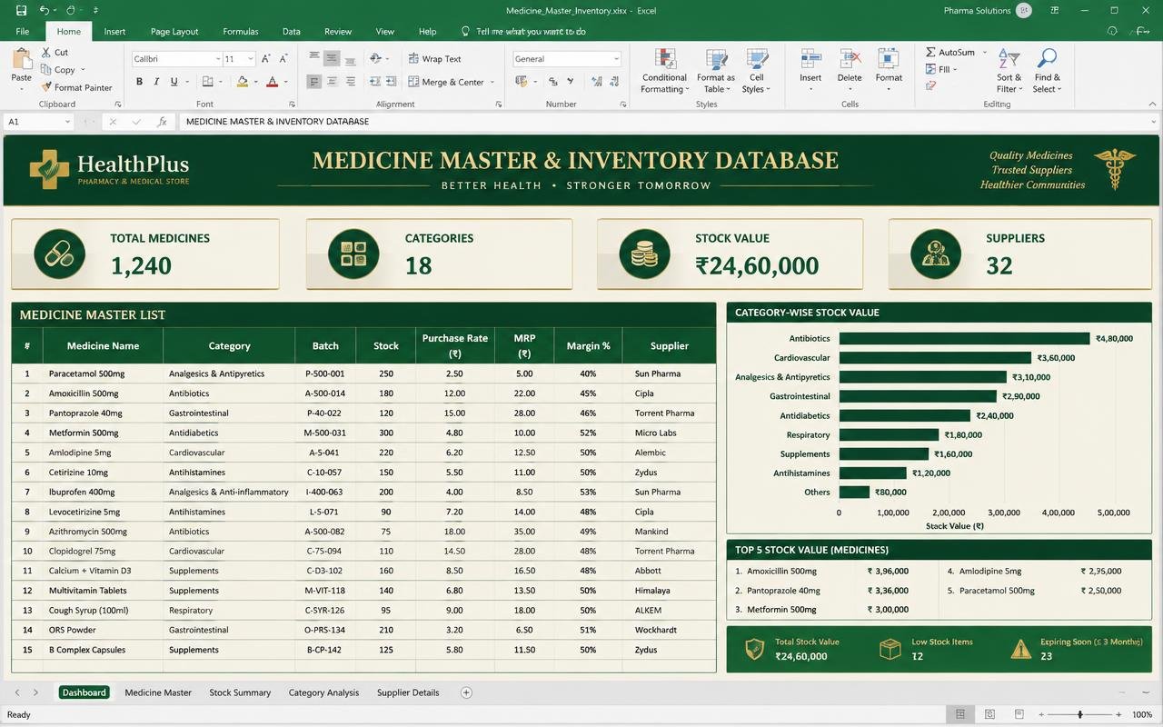Open the Stock Summary sheet tab
The width and height of the screenshot is (1163, 727).
coord(240,692)
